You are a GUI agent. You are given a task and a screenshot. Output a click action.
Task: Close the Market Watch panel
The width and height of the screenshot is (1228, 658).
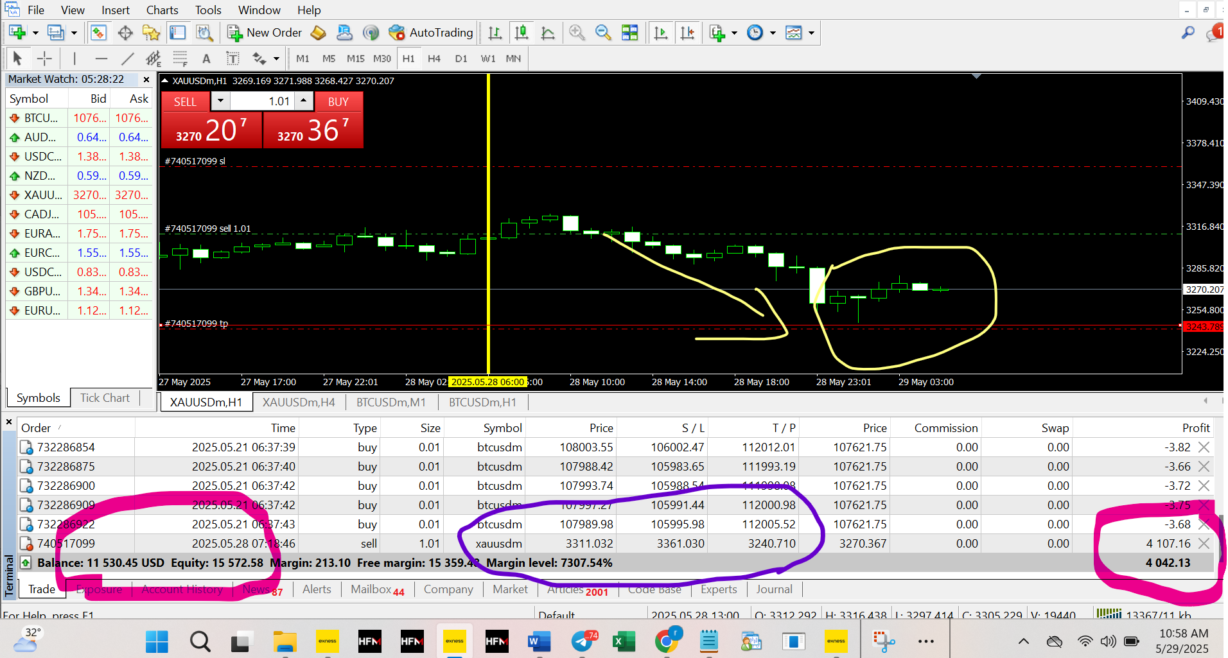coord(146,80)
